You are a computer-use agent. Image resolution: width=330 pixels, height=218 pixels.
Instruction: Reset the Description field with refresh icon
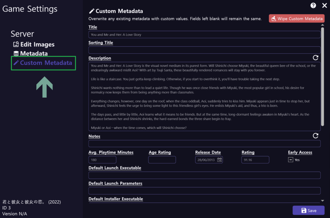[315, 58]
